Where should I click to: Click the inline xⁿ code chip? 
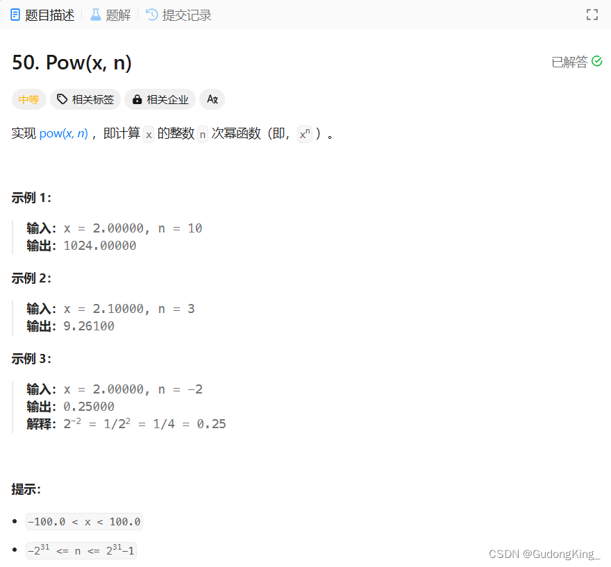tap(303, 133)
